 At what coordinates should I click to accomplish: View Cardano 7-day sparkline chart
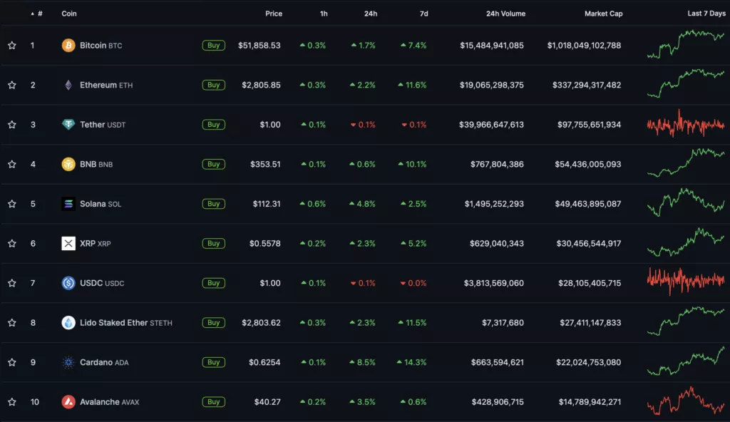click(x=686, y=361)
